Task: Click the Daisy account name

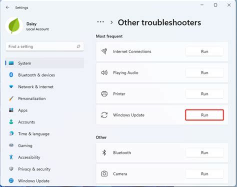Action: 31,24
